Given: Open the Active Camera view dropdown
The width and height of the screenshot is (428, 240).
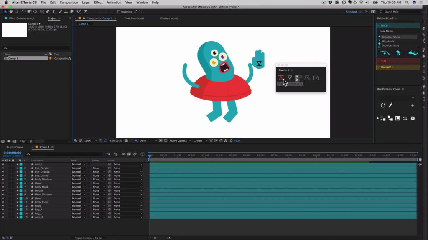Looking at the screenshot, I should pos(180,140).
